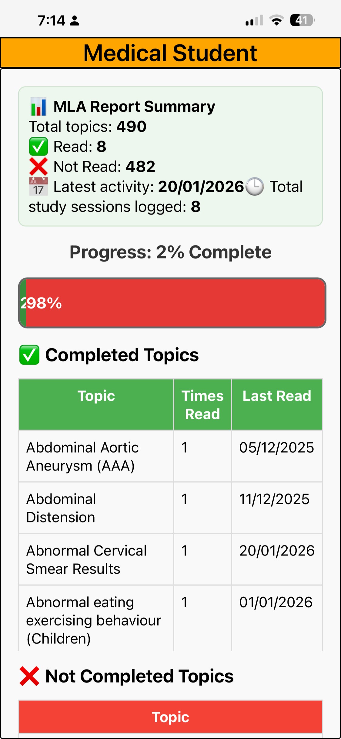Click the red X icon beside Not Read
This screenshot has width=341, height=739.
pyautogui.click(x=38, y=166)
